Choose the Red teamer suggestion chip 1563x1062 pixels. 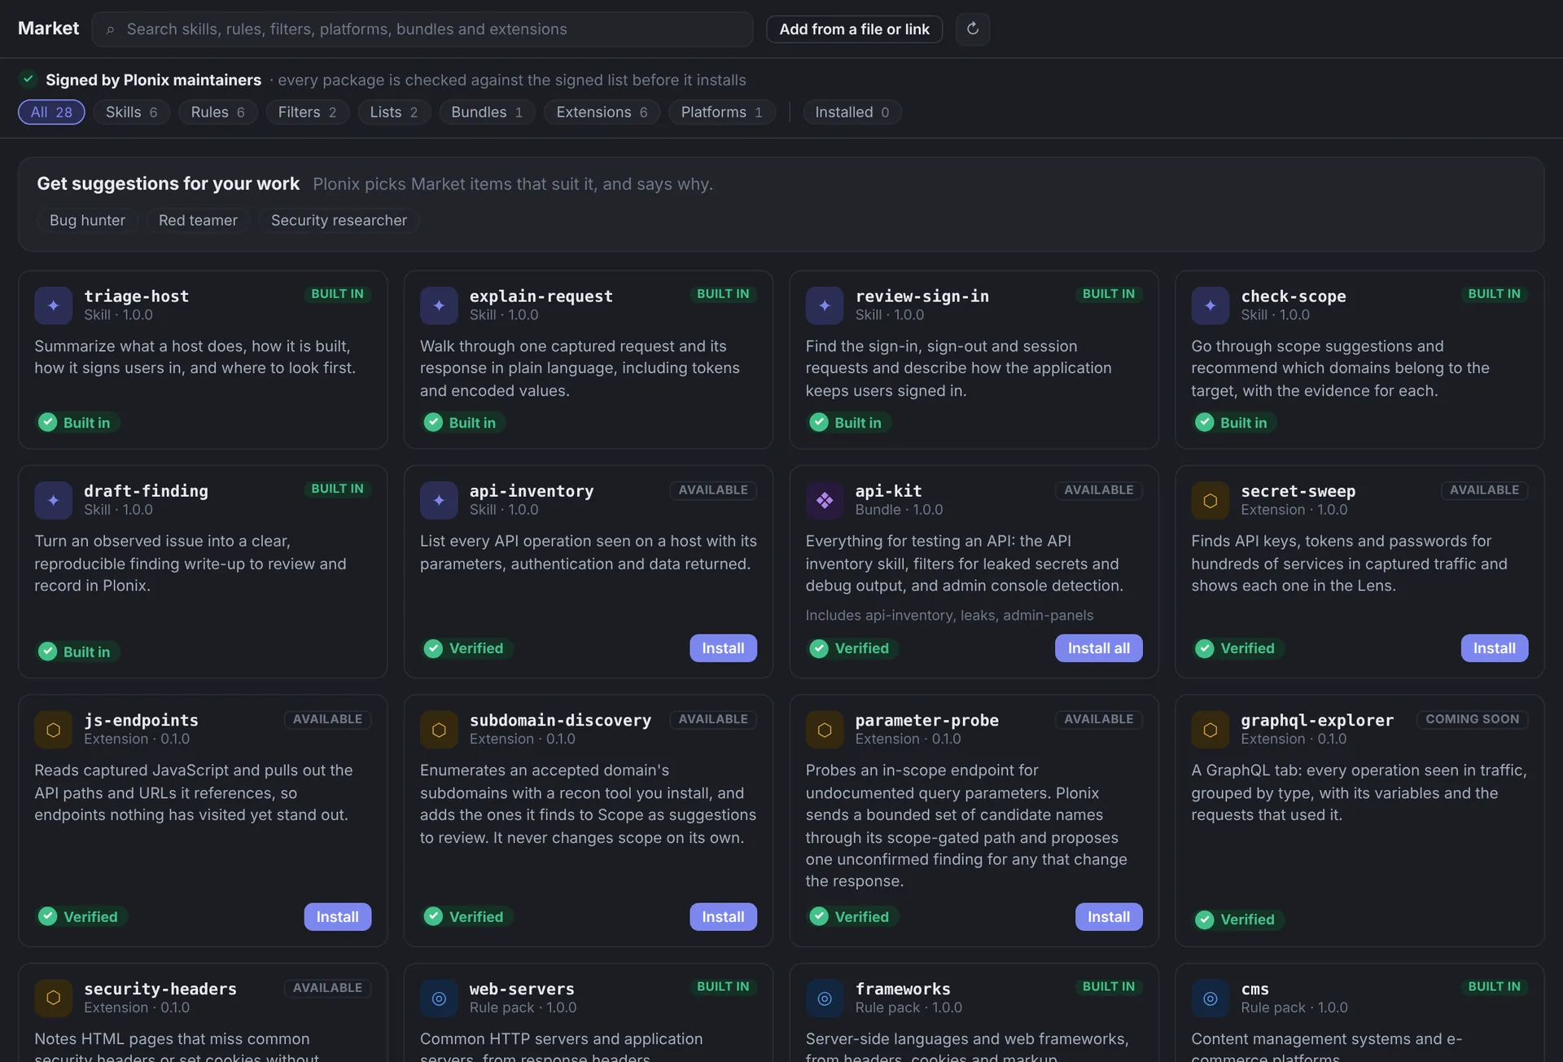click(198, 221)
